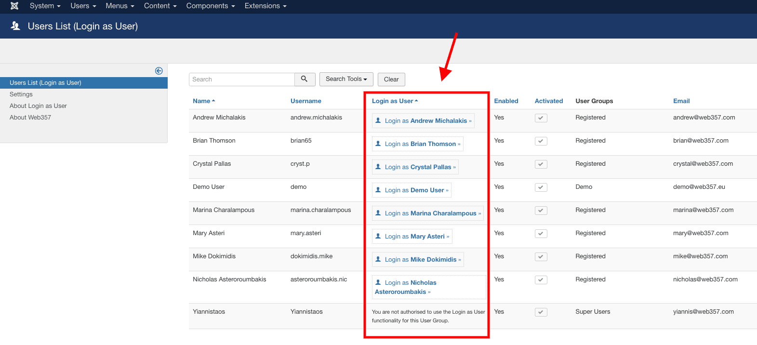
Task: Select Settings in the sidebar
Action: pos(21,94)
